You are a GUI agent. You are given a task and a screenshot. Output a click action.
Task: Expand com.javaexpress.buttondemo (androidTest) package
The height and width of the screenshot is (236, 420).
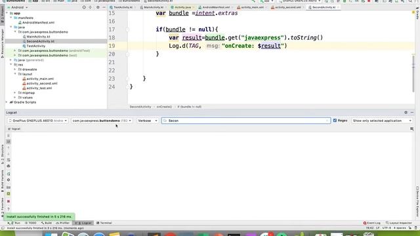(15, 50)
